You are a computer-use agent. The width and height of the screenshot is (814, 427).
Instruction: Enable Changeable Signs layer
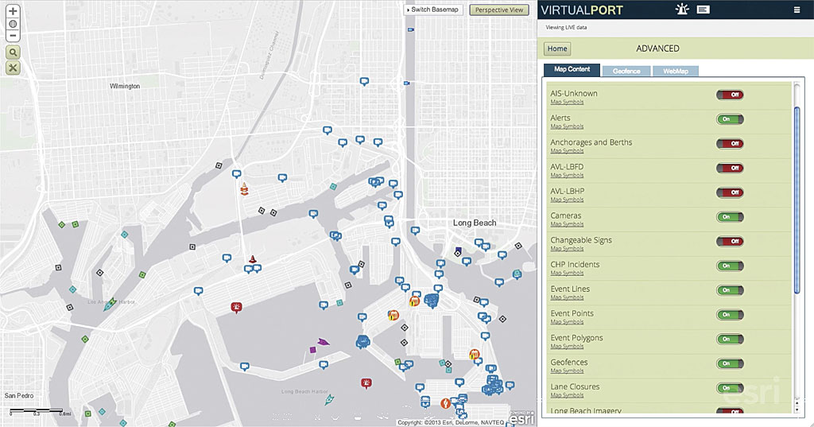(730, 241)
